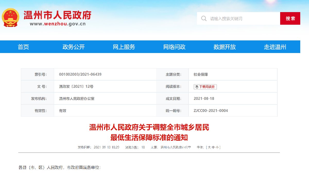Click document number 温政发〔2021〕12号
Screen dimensions: 309x175
click(x=76, y=87)
